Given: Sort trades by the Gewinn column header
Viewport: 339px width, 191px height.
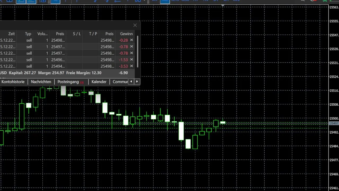Looking at the screenshot, I should coord(126,34).
